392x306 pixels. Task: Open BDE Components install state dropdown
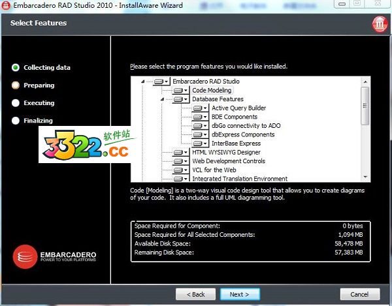coord(201,117)
